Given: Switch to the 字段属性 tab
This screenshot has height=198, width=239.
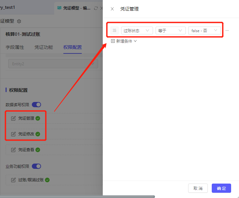Looking at the screenshot, I should pos(15,47).
